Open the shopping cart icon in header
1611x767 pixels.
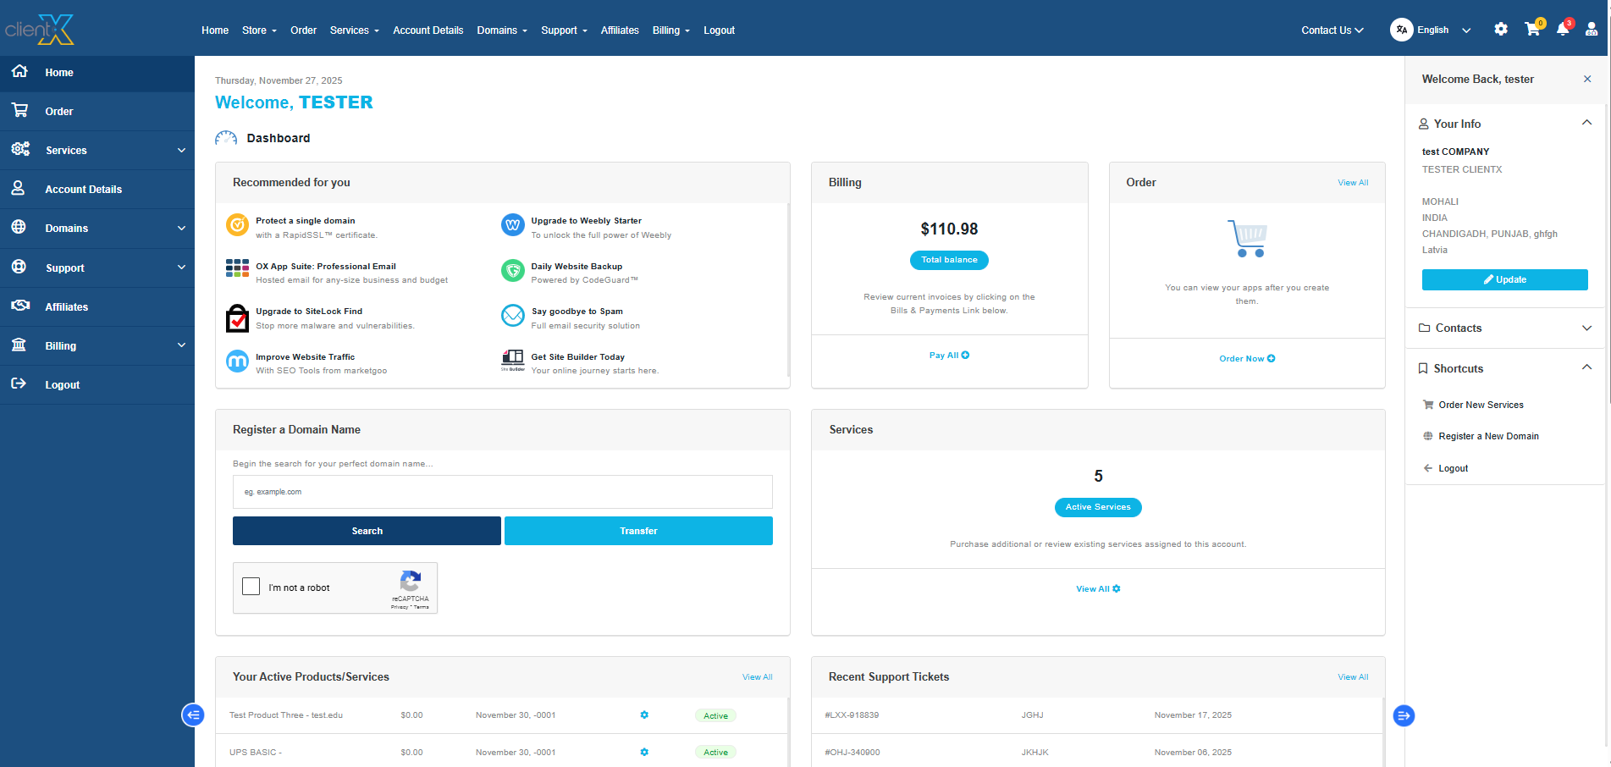tap(1531, 30)
